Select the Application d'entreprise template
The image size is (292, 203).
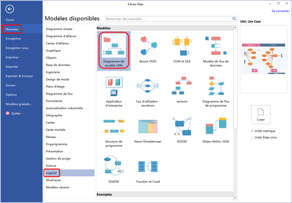click(114, 91)
